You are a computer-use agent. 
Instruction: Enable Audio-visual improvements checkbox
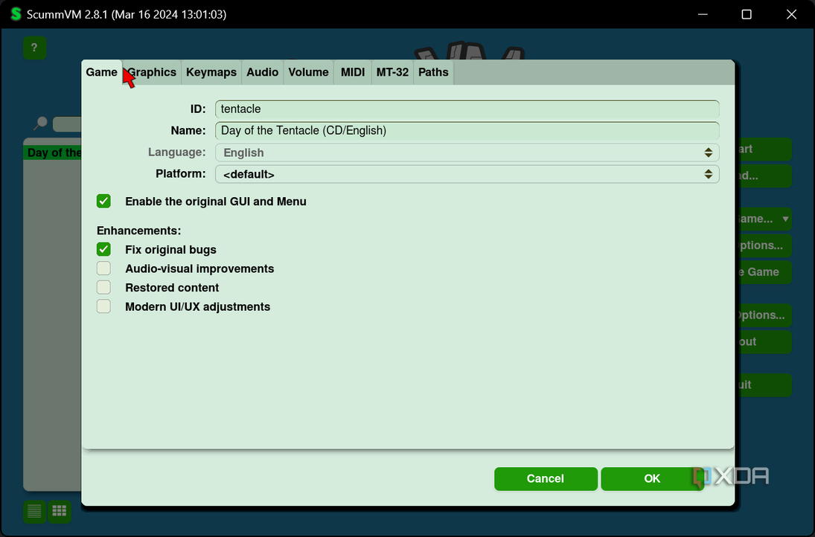point(103,268)
